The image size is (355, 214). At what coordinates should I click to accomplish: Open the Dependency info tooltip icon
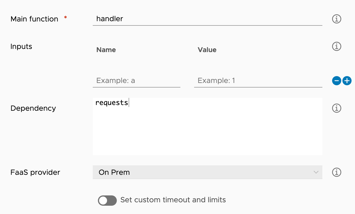tap(336, 108)
